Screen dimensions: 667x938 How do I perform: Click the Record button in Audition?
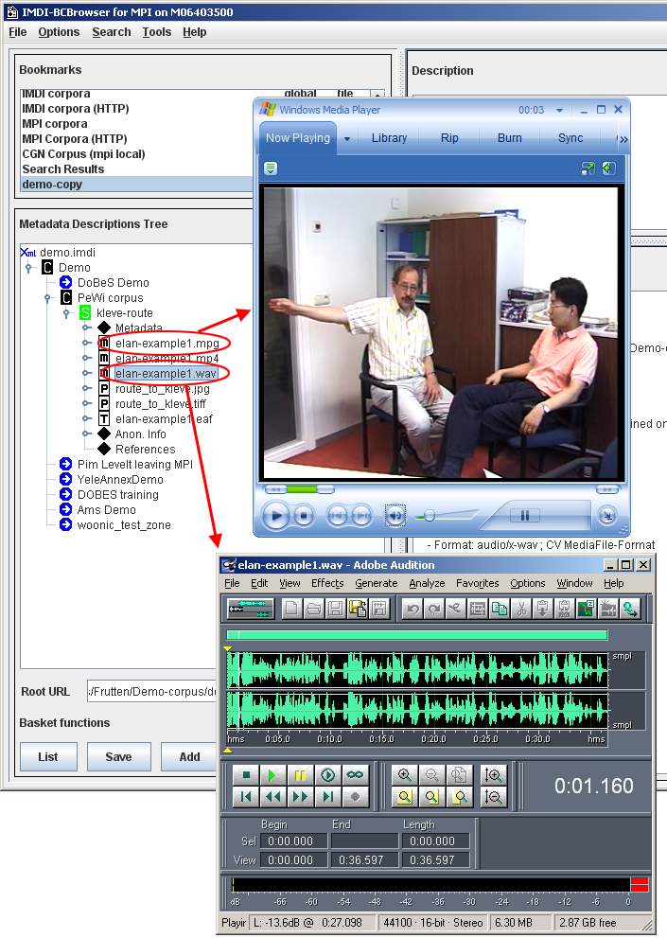[356, 797]
